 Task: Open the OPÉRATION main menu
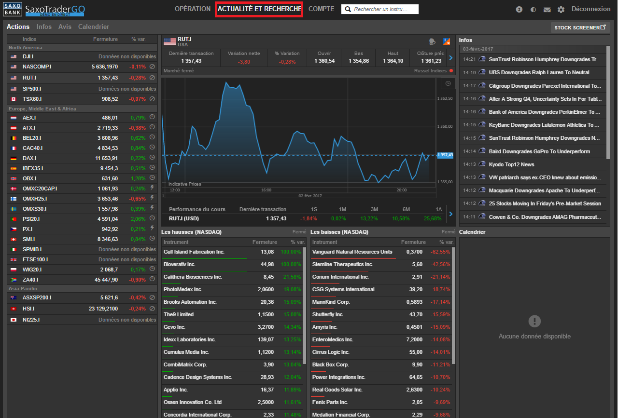(x=193, y=9)
